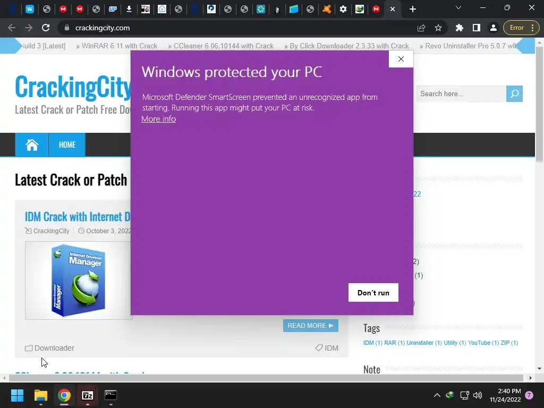Go back to the previous page
The height and width of the screenshot is (408, 544).
click(x=12, y=28)
